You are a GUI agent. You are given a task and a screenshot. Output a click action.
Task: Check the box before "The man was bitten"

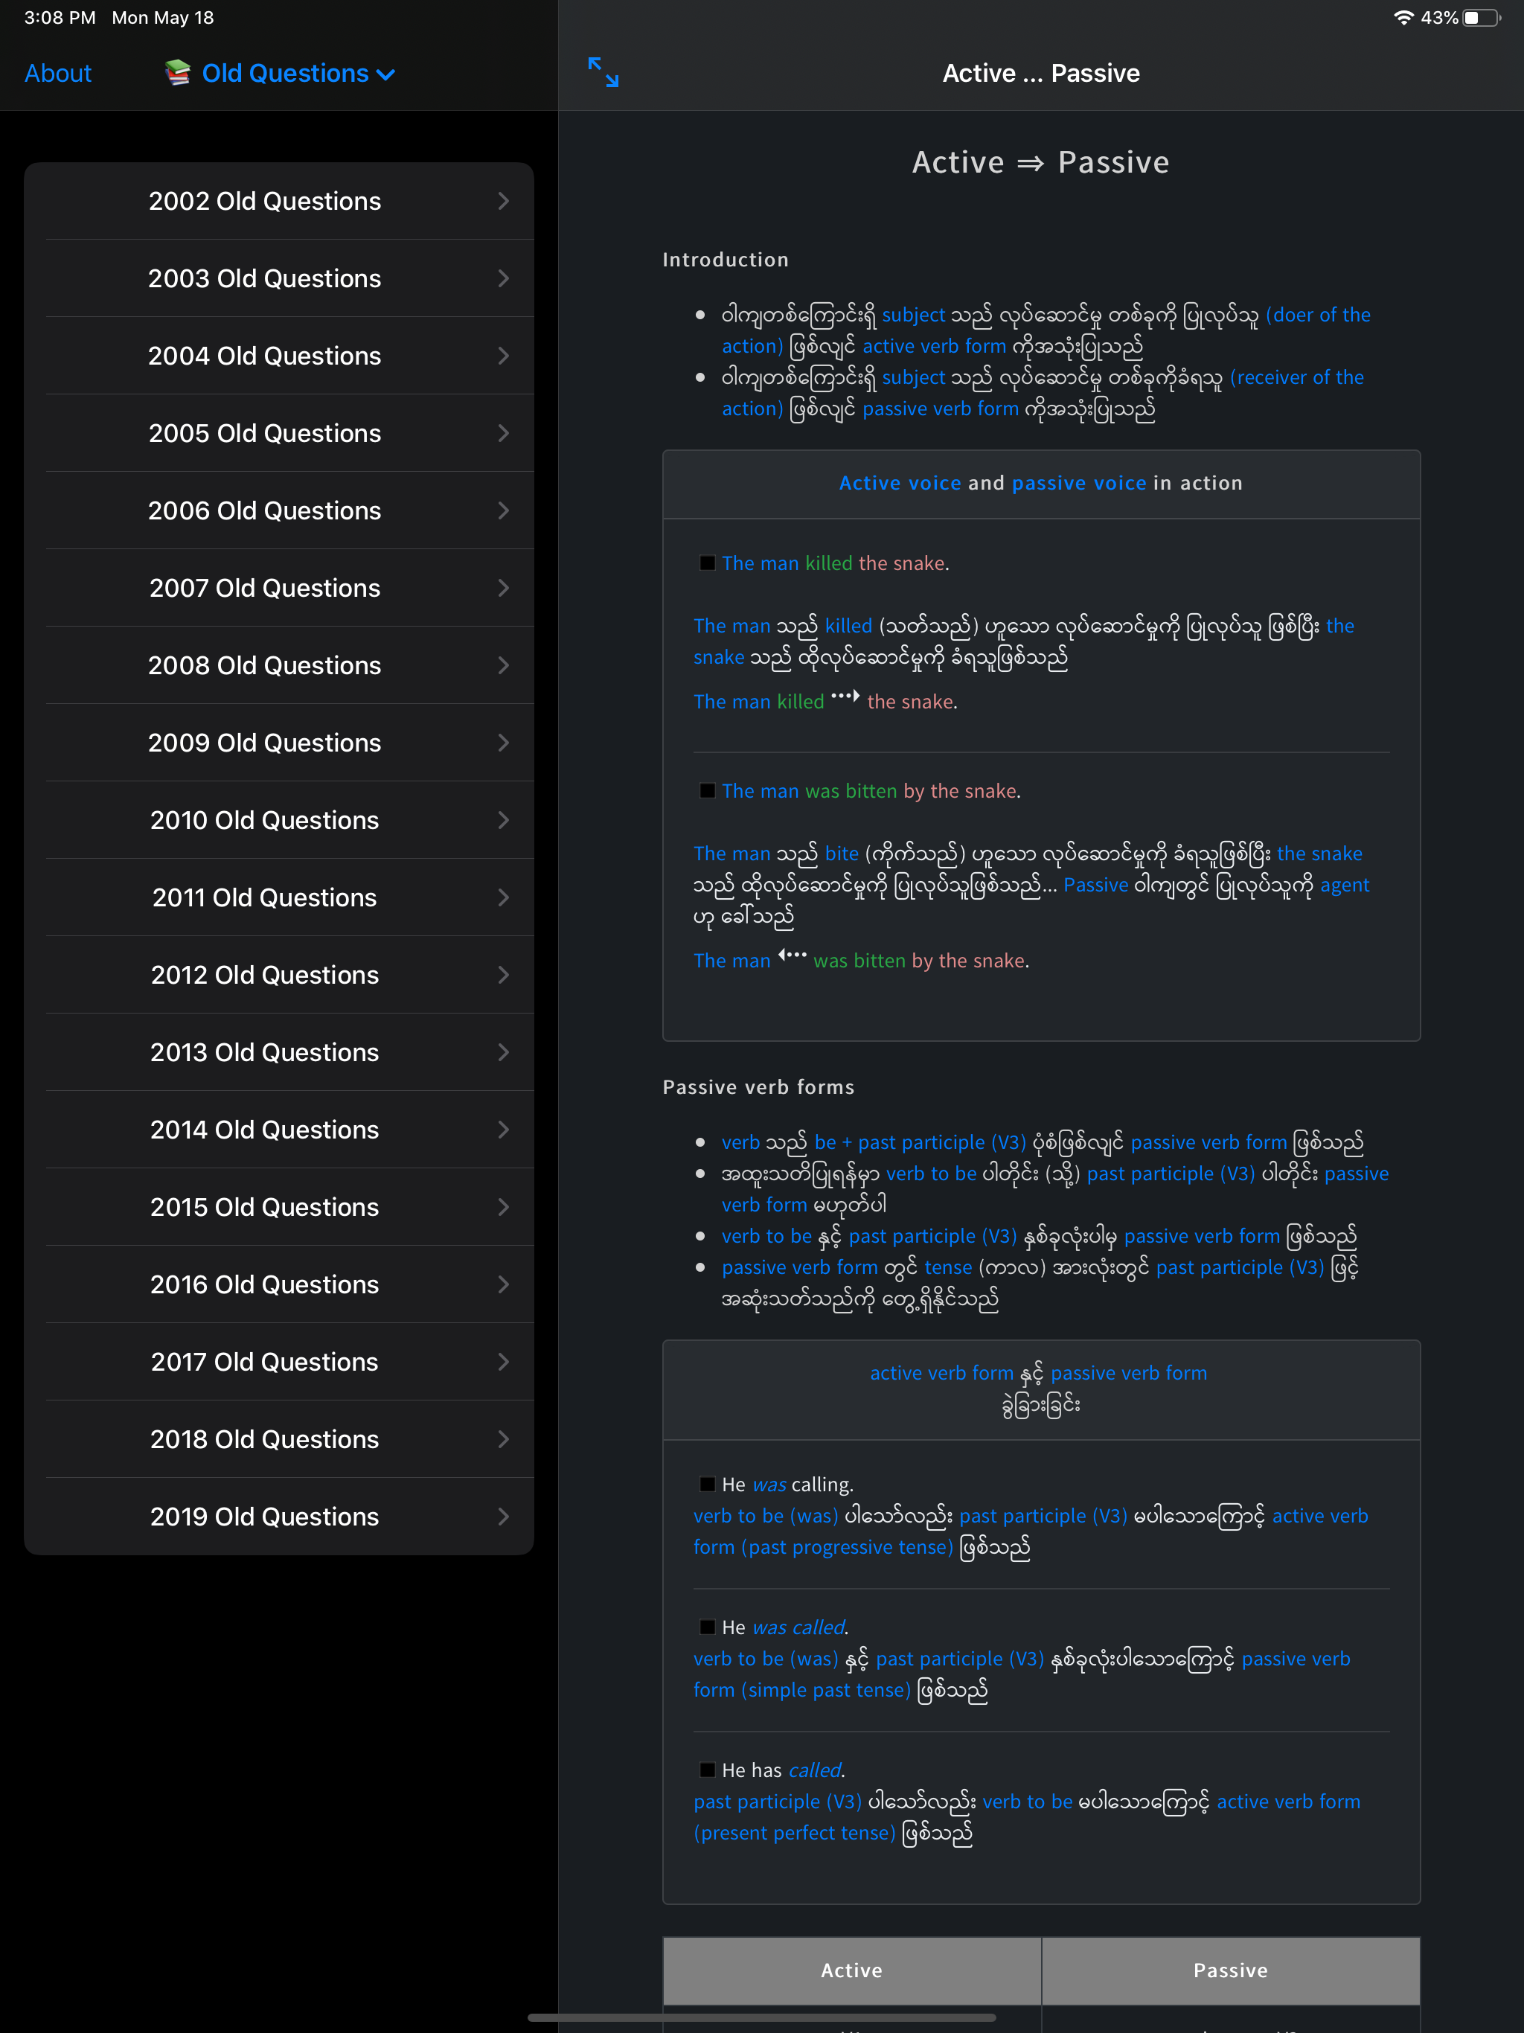click(x=707, y=790)
